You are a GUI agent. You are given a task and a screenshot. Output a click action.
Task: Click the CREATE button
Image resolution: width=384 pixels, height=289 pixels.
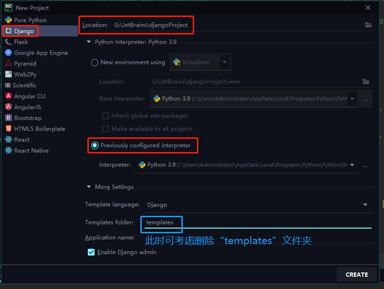357,274
